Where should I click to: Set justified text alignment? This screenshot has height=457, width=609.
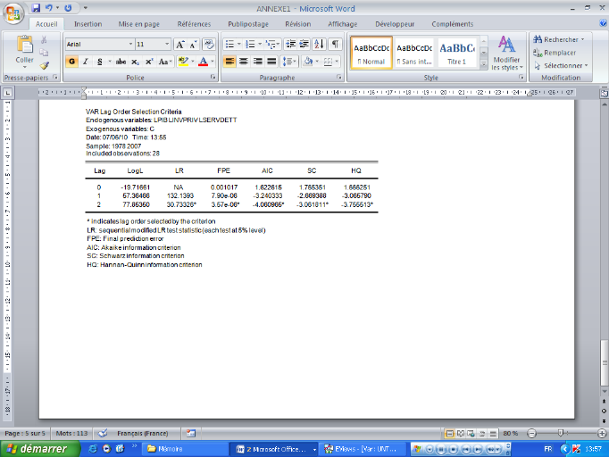(x=271, y=62)
